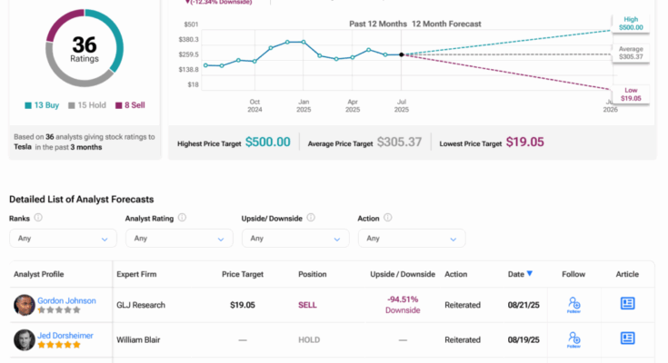Click the Expert Firm column header
This screenshot has height=363, width=668.
point(136,274)
